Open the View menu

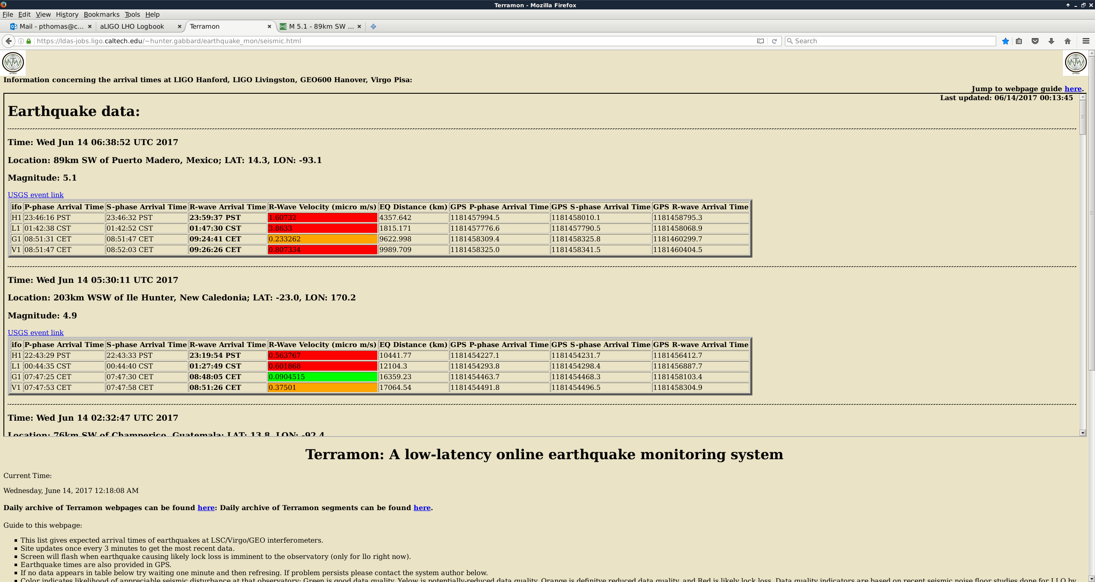tap(43, 15)
